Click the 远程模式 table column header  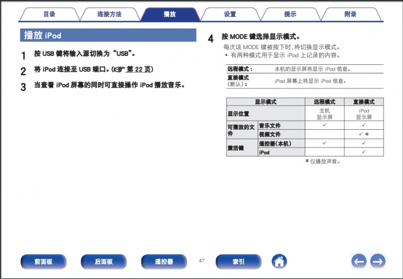pyautogui.click(x=325, y=102)
